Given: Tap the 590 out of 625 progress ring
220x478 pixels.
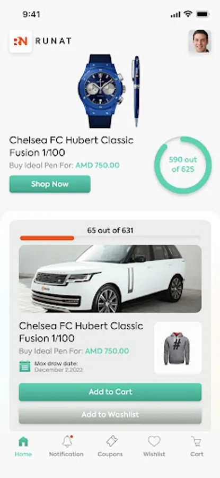Looking at the screenshot, I should pos(183,165).
